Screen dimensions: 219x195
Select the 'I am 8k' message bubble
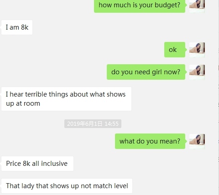(17, 27)
